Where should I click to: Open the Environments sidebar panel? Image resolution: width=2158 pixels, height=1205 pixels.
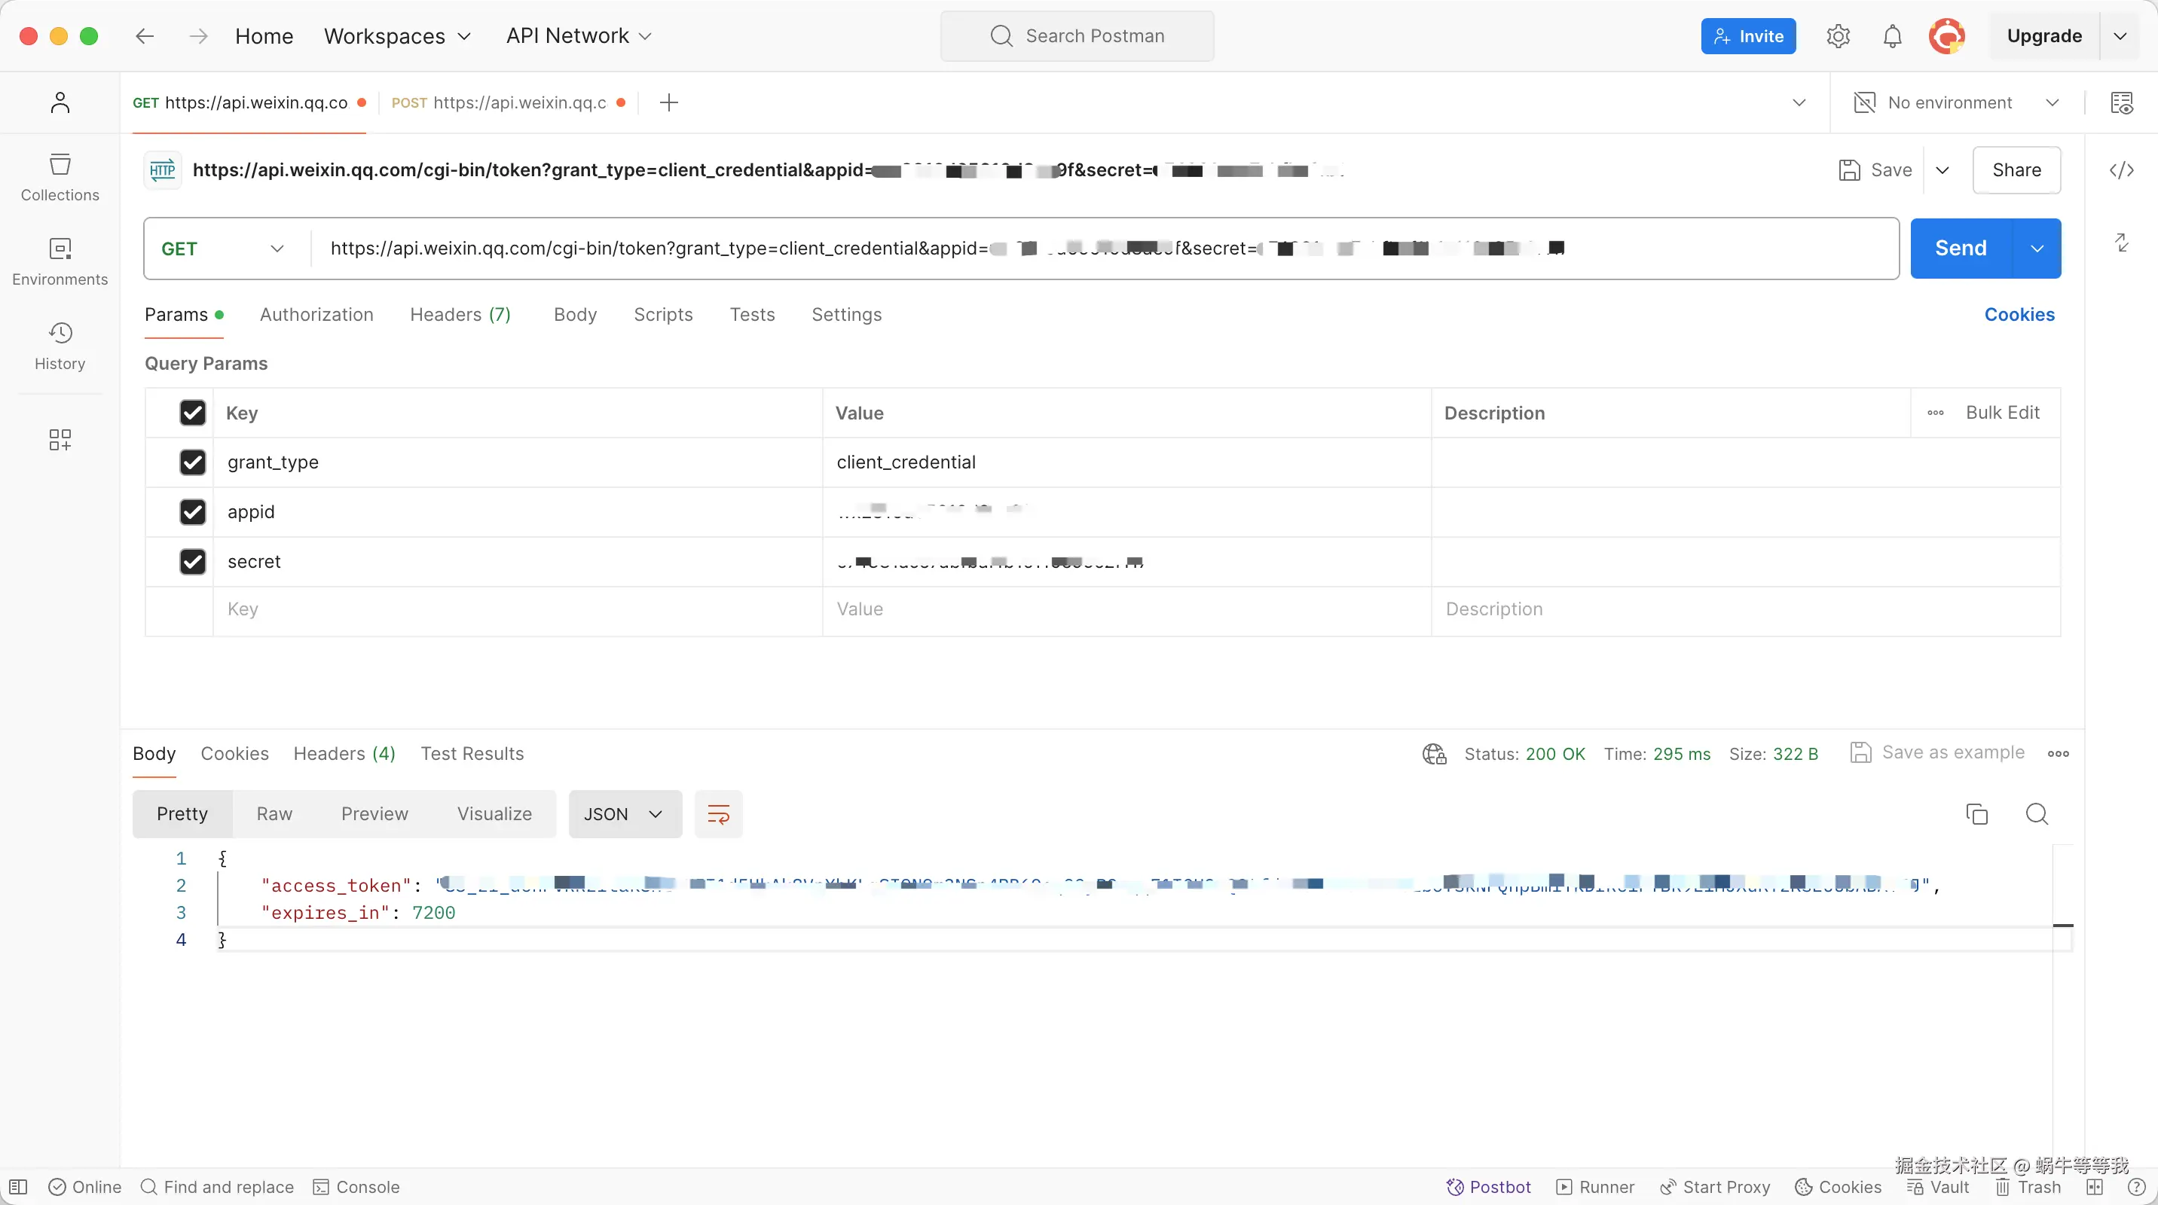[60, 261]
